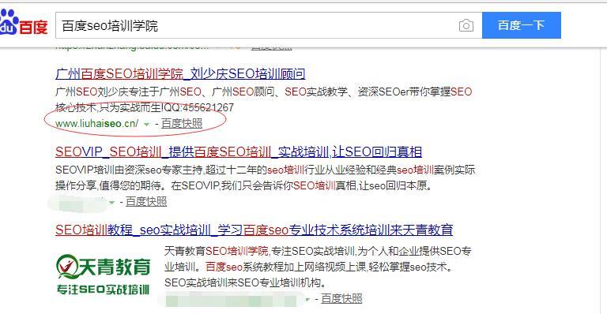The image size is (607, 314).
Task: Open 百度快照 under the SEOVIP result
Action: point(146,202)
